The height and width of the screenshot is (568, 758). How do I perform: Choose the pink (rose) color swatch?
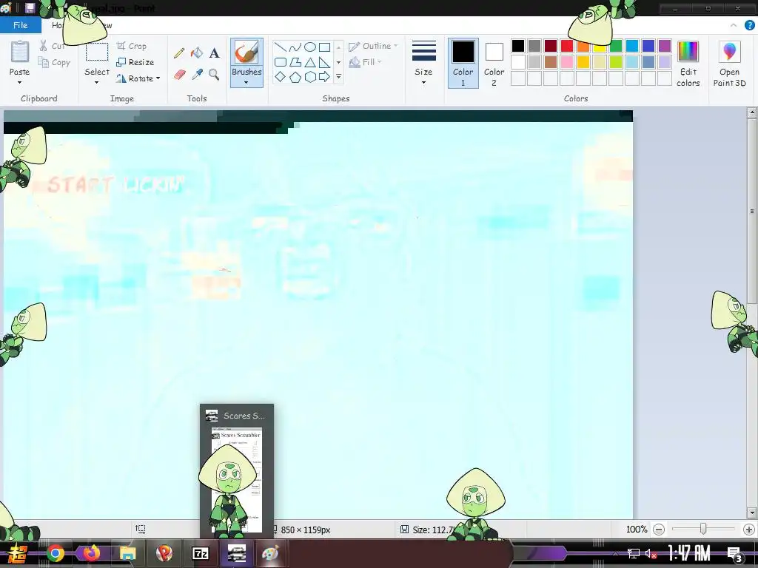coord(566,62)
